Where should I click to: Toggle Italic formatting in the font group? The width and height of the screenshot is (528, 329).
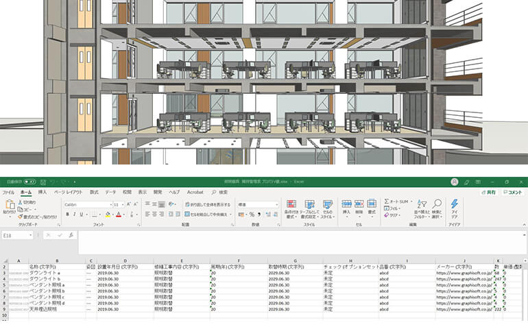tap(75, 215)
